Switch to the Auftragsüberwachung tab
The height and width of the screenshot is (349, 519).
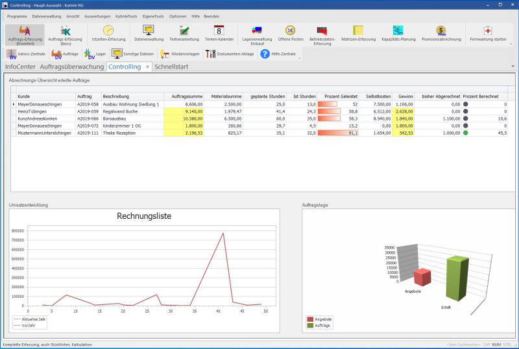point(71,67)
